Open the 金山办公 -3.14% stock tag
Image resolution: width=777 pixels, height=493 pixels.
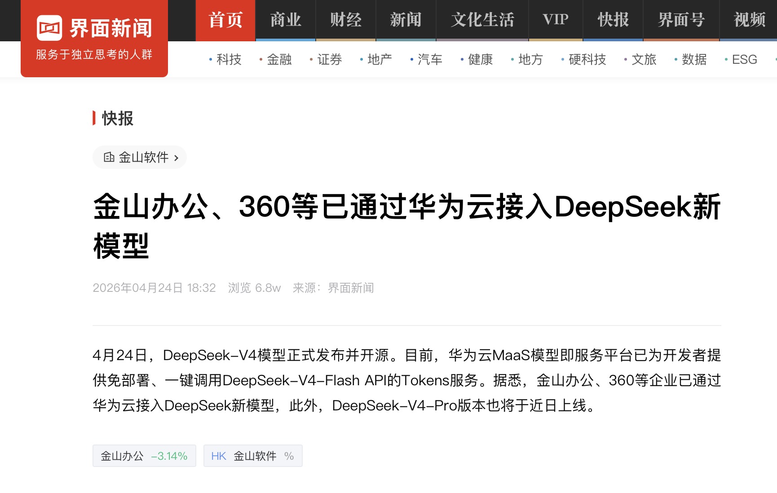(144, 456)
